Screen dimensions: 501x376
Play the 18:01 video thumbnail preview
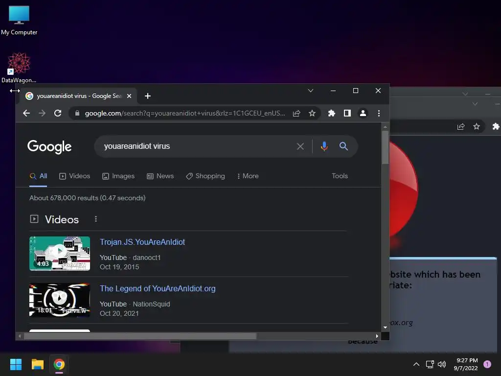click(60, 300)
